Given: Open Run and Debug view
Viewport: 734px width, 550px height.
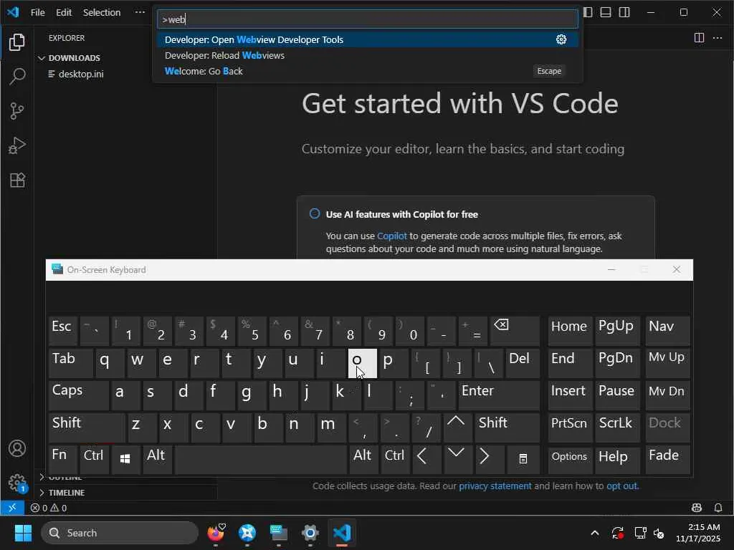Looking at the screenshot, I should [17, 145].
